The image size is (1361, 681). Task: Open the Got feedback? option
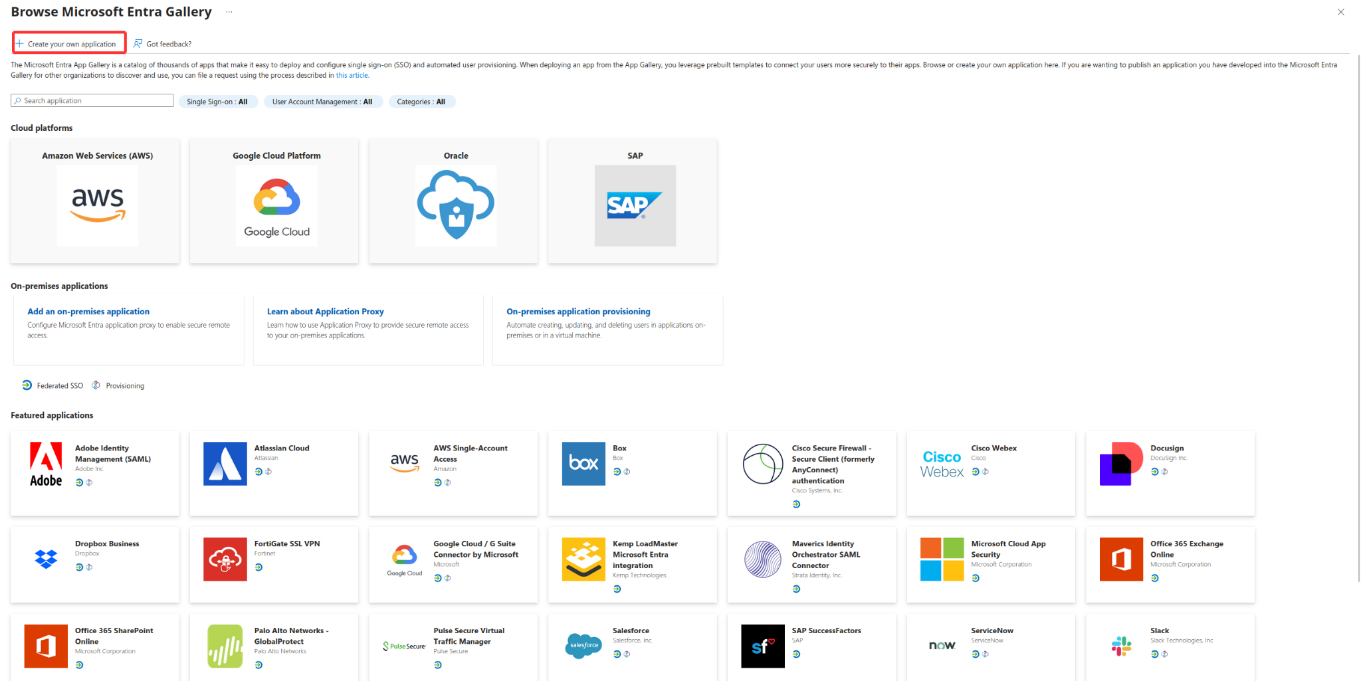pyautogui.click(x=163, y=44)
